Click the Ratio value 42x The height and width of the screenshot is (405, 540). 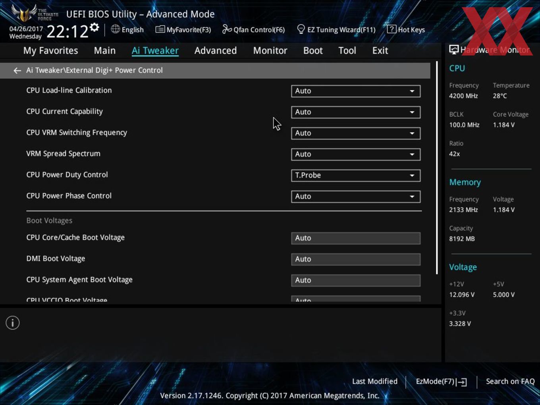click(455, 154)
